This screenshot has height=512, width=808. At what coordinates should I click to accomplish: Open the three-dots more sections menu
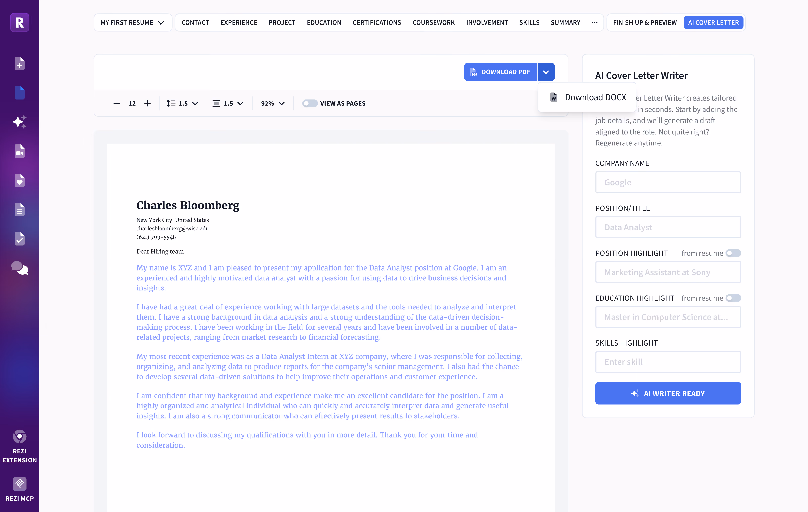(x=595, y=22)
